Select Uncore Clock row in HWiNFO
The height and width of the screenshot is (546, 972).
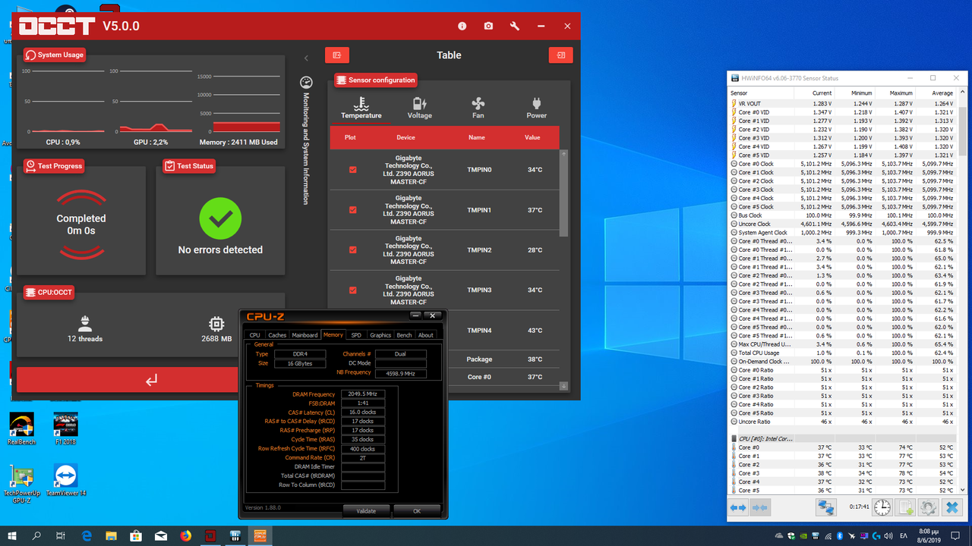coord(843,224)
